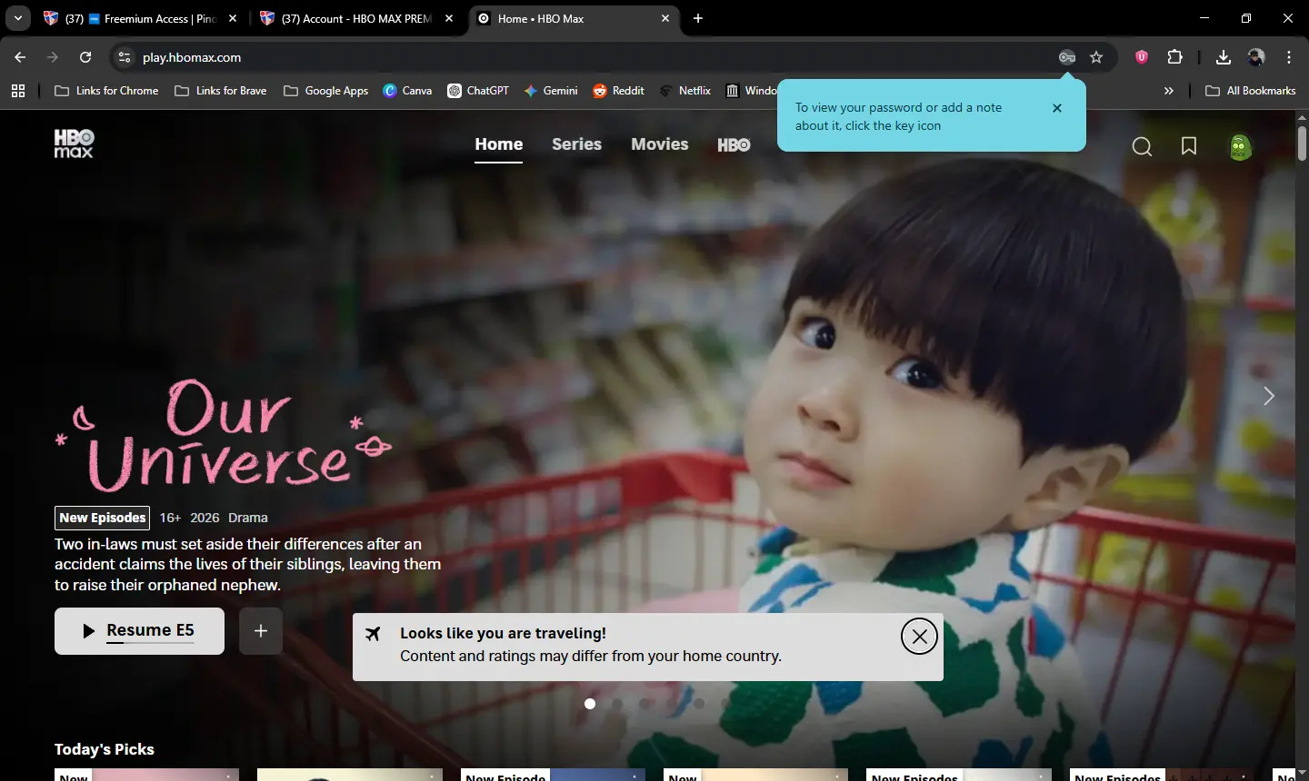The height and width of the screenshot is (781, 1309).
Task: Click the address bar URL play.hbomax.com
Action: tap(192, 57)
